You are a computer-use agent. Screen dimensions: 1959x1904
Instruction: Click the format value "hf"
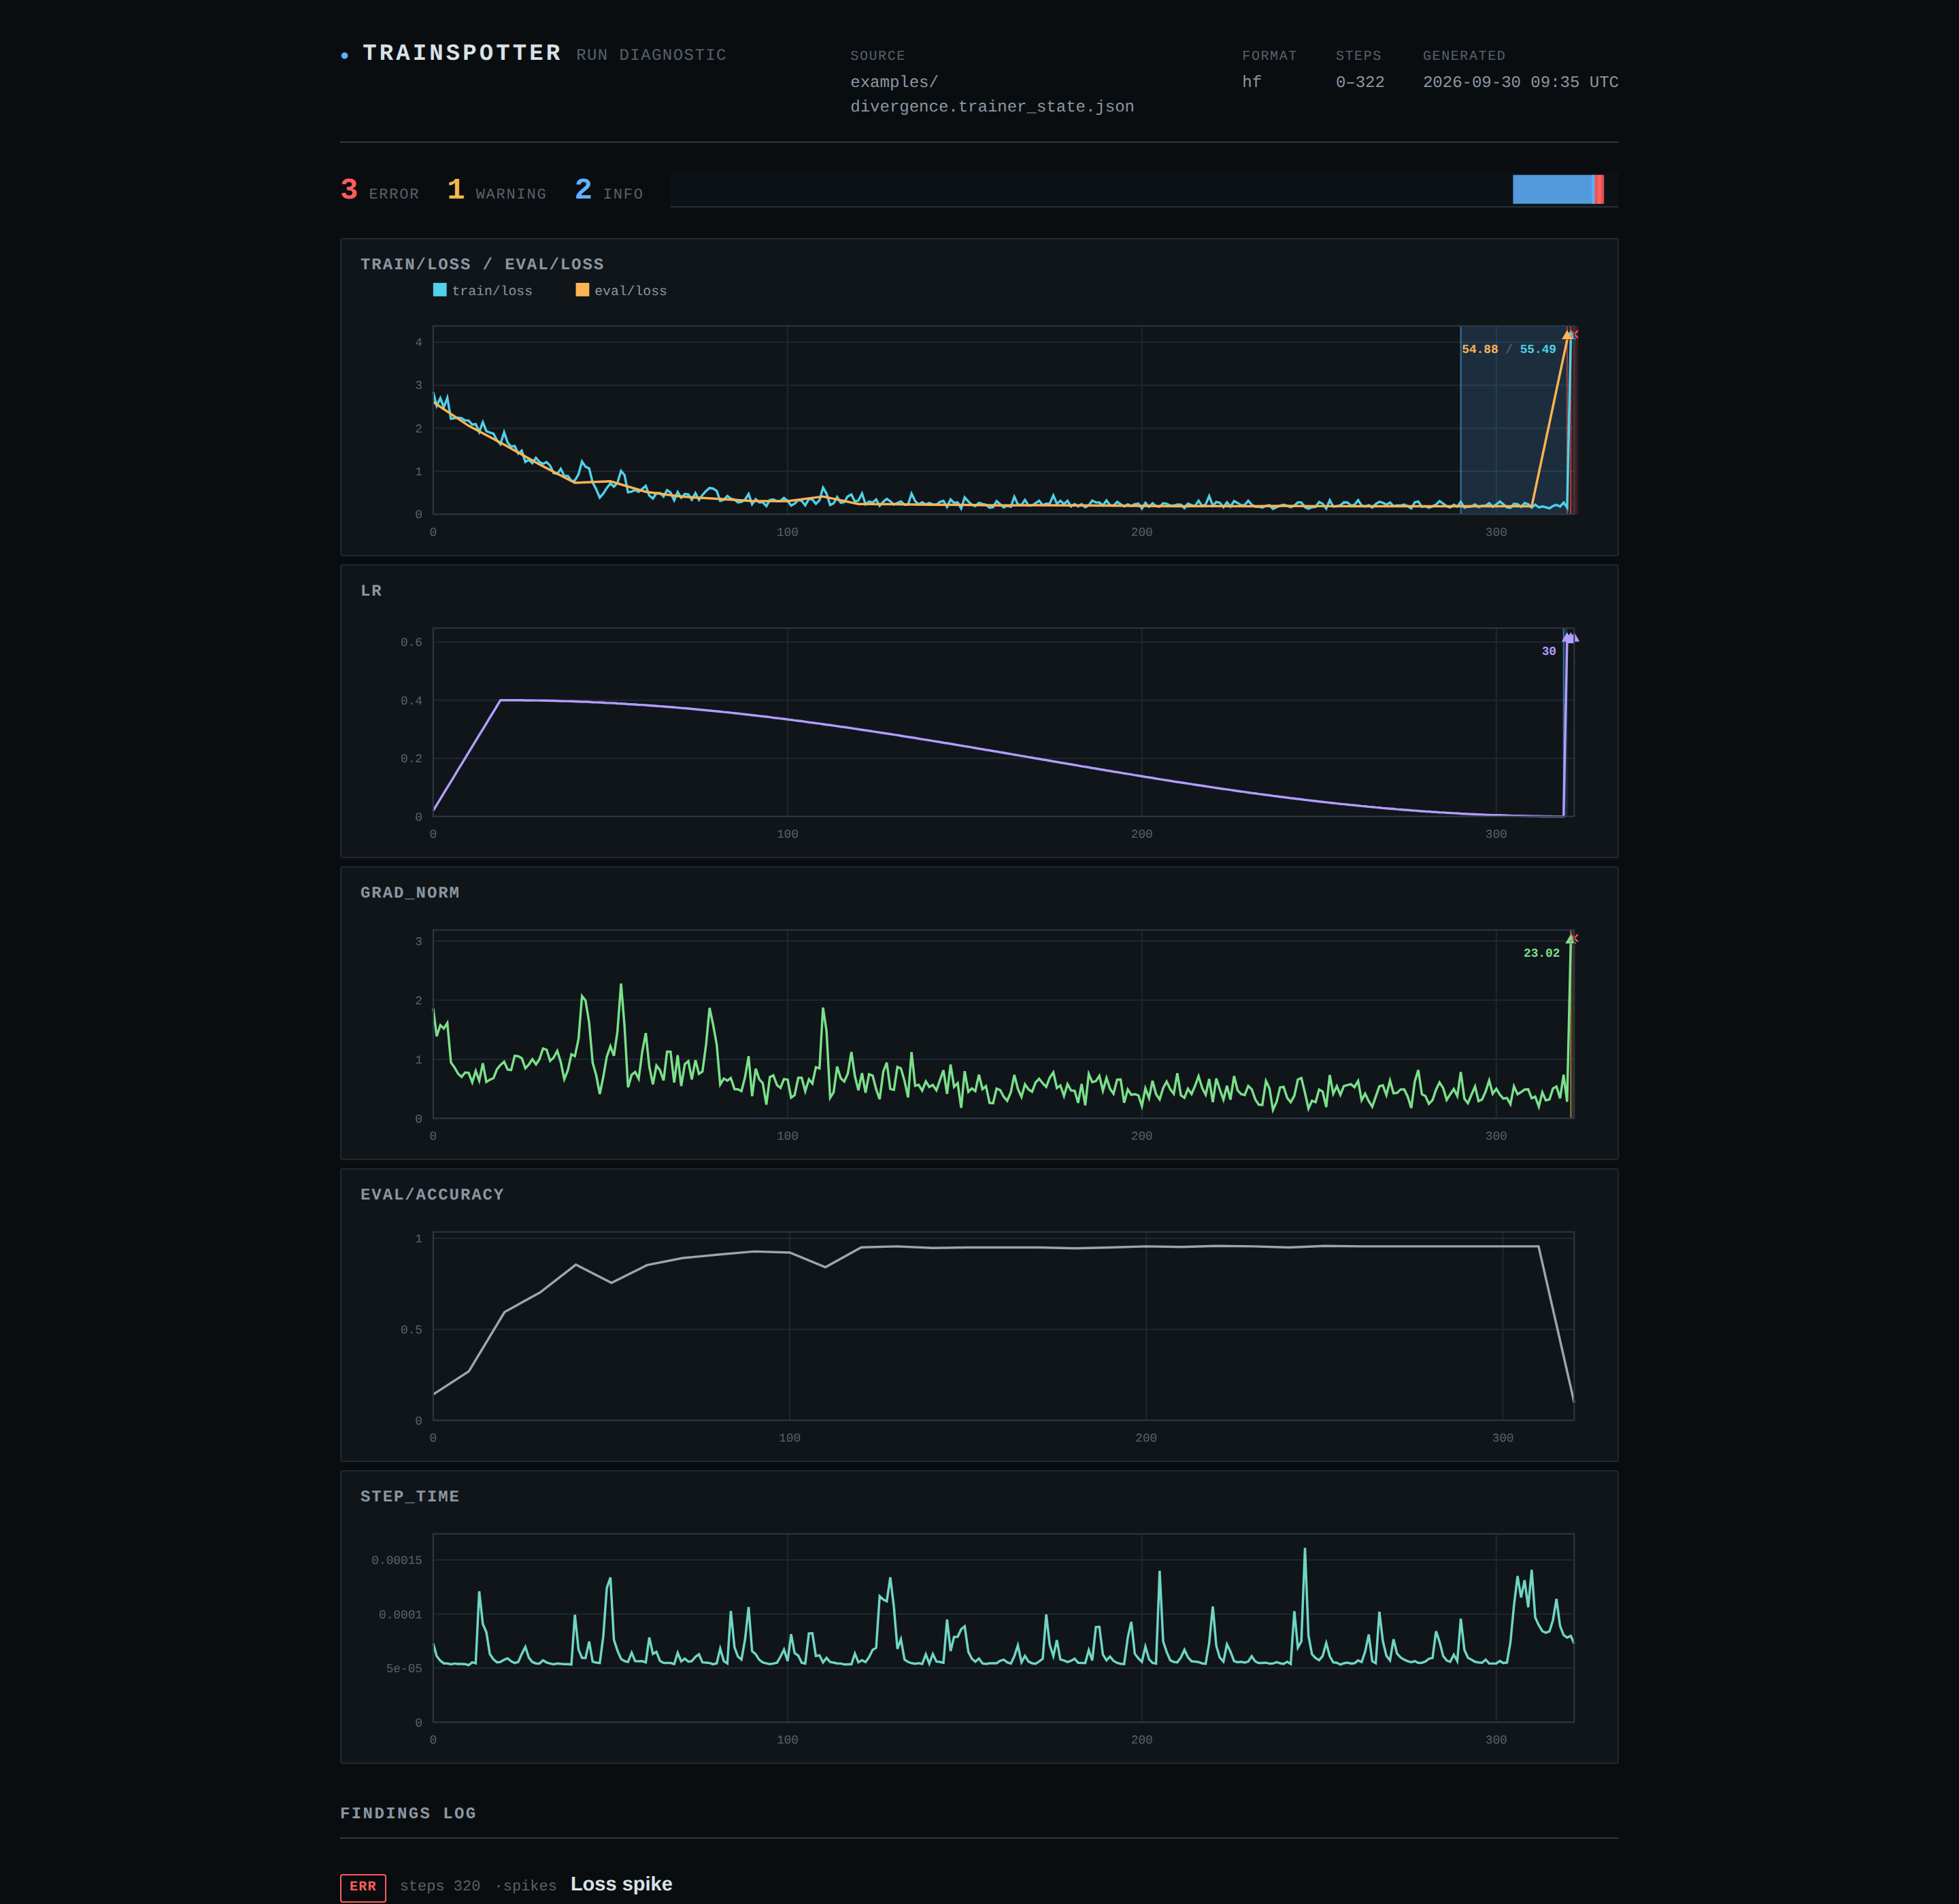[1252, 82]
